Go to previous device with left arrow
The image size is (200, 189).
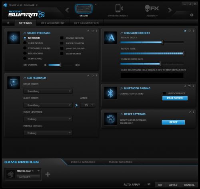67,10
